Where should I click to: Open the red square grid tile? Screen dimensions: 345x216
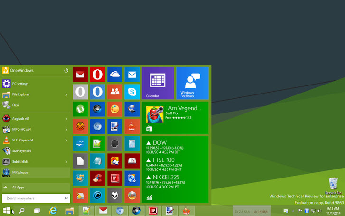click(115, 178)
